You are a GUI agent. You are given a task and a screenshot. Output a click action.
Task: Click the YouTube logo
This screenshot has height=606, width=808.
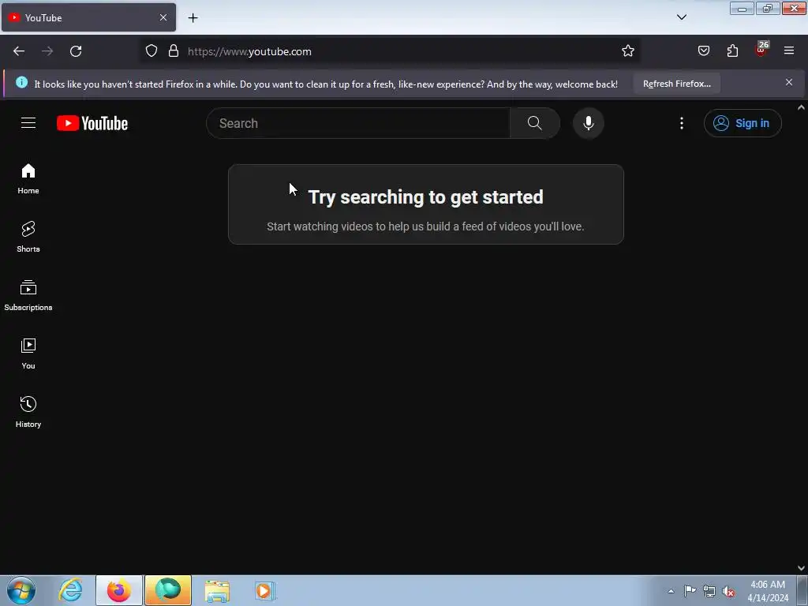[92, 123]
